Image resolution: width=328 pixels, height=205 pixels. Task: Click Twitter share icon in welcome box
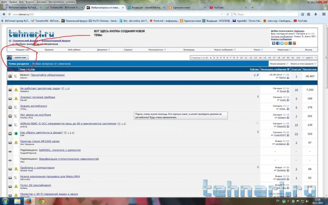pos(282,43)
